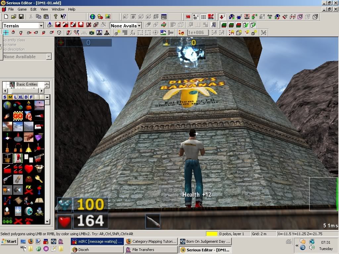Viewport: 339px width, 254px height.
Task: Click the globe world icon in the toolbar
Action: click(93, 17)
